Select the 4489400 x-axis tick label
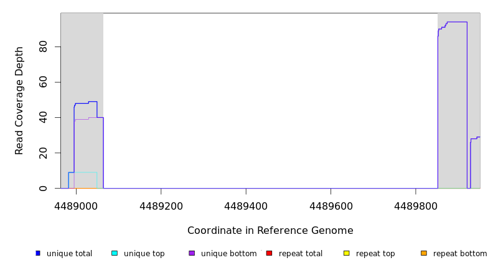 (x=246, y=205)
